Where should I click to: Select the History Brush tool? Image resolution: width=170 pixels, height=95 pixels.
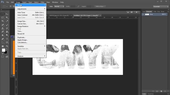7,28
